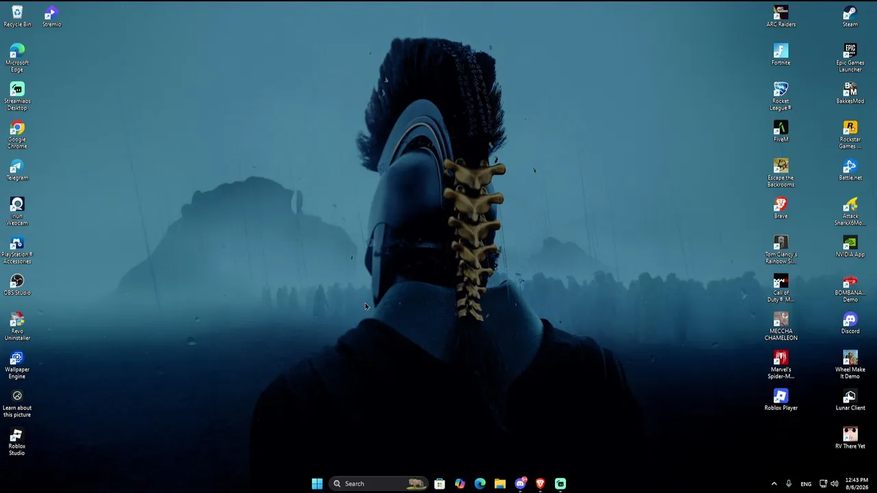The image size is (877, 493).
Task: Select the Wallpaper Engine desktop icon
Action: 17,365
